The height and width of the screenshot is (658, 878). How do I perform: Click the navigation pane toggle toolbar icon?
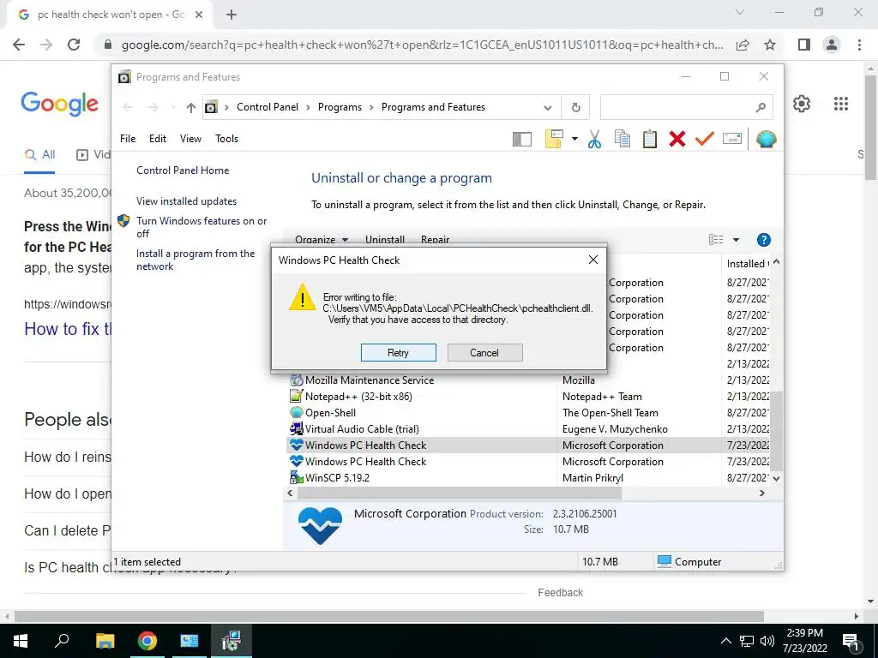[x=522, y=139]
